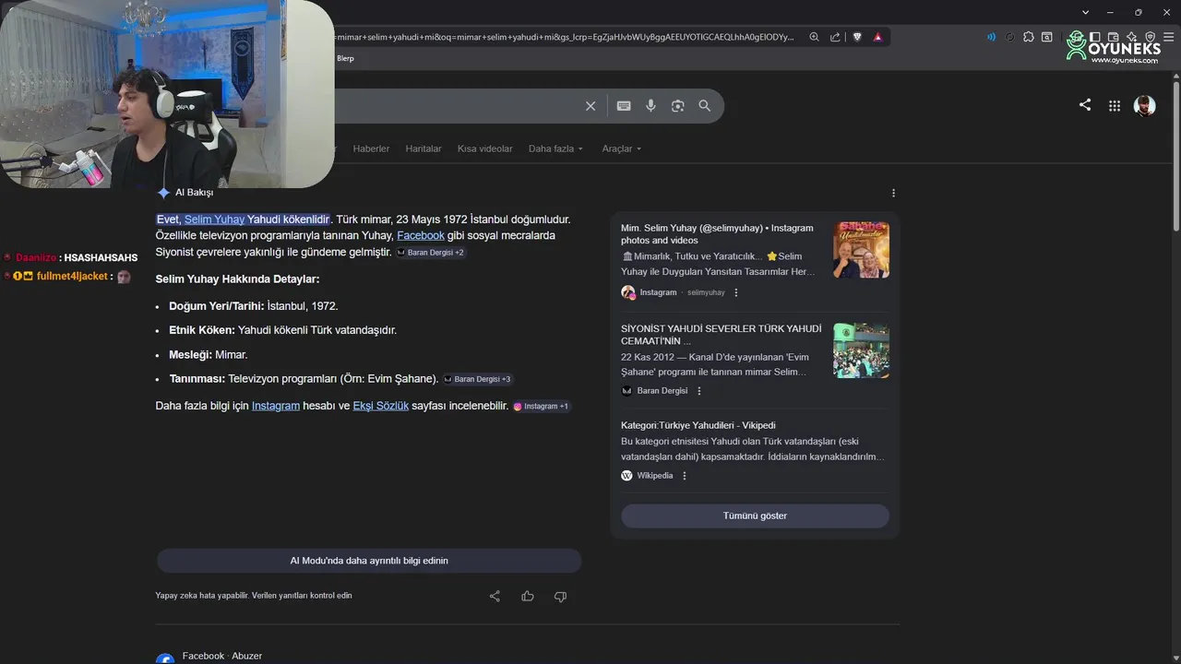Click the blue audio playing indicator
The height and width of the screenshot is (664, 1181).
(991, 37)
